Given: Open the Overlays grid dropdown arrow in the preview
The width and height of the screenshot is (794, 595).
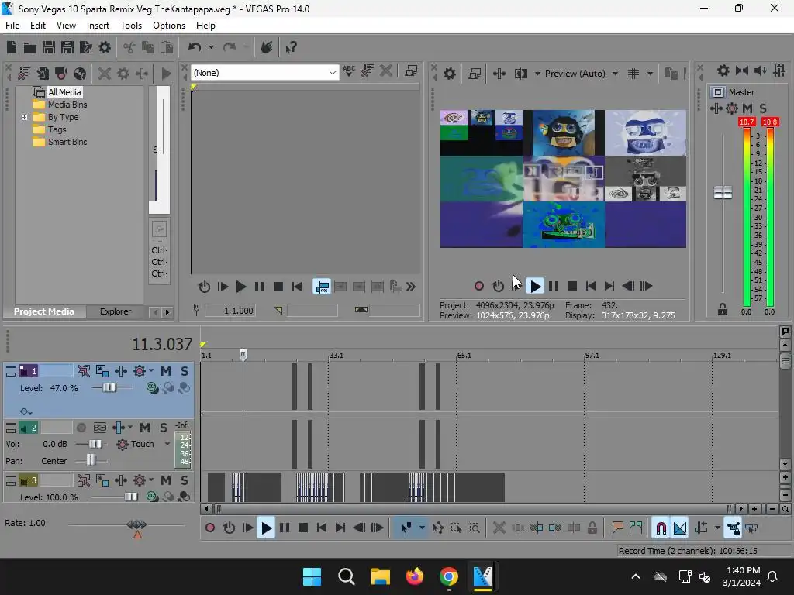Looking at the screenshot, I should pos(650,74).
